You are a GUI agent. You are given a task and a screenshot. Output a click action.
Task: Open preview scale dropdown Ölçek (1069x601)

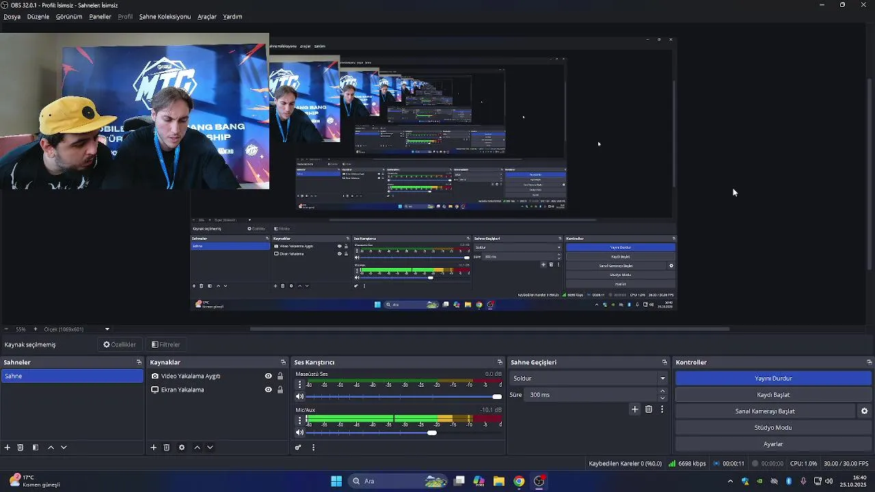[77, 329]
